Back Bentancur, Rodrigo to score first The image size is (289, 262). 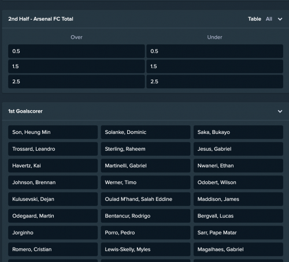click(146, 216)
